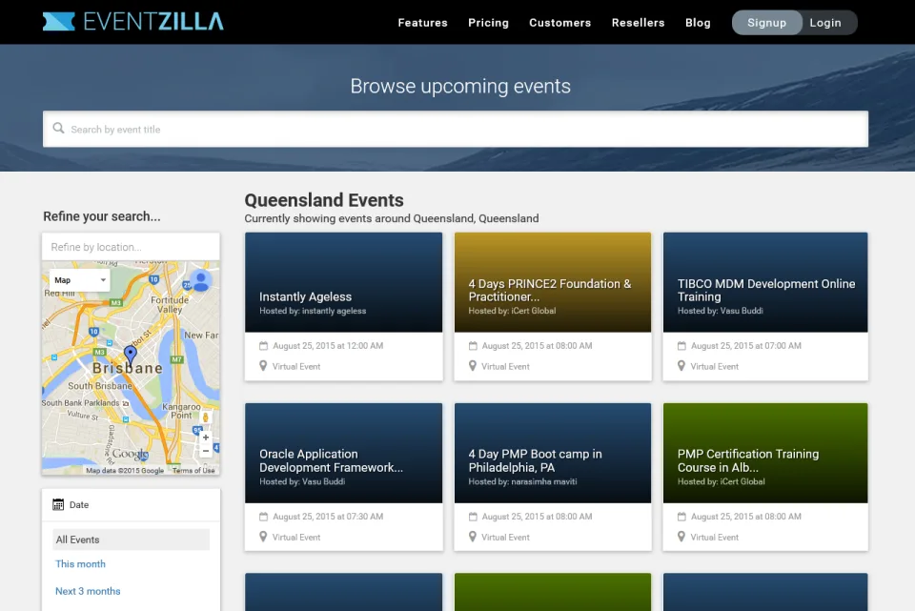Click 'Refine your search...' heading
Screen dimensions: 915x611
click(102, 216)
